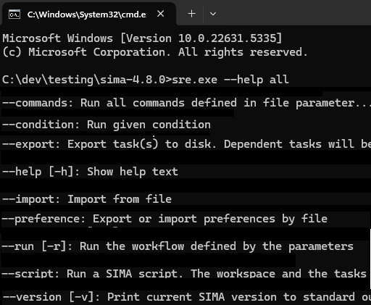Click the cmd icon in the tab
Viewport: 371px width, 305px height.
click(14, 14)
